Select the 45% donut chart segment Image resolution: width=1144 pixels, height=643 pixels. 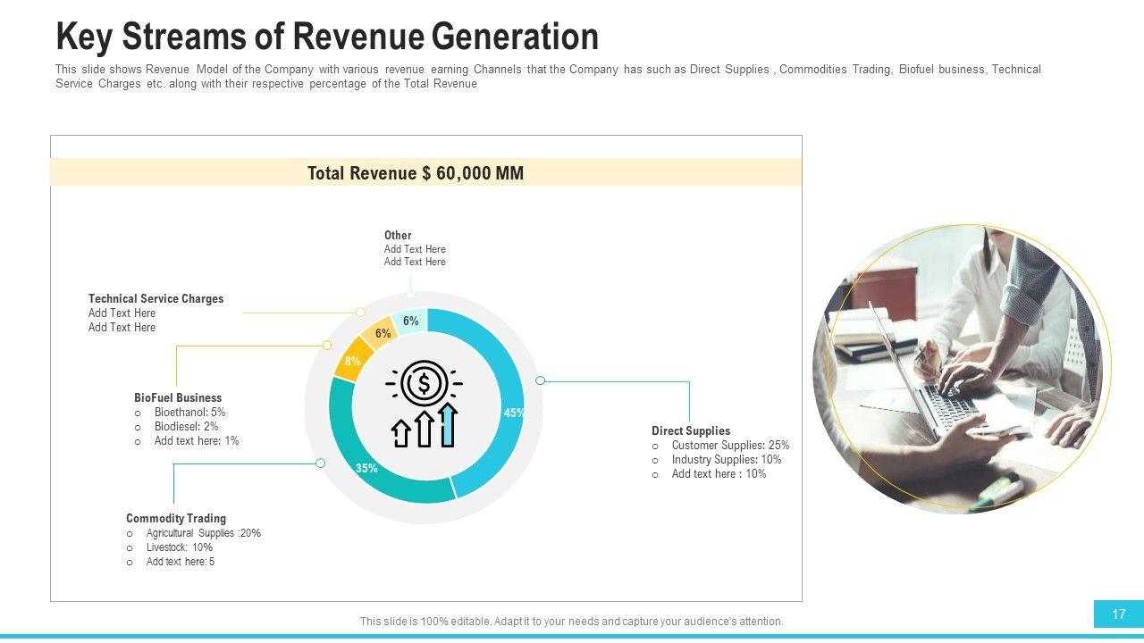(x=505, y=402)
